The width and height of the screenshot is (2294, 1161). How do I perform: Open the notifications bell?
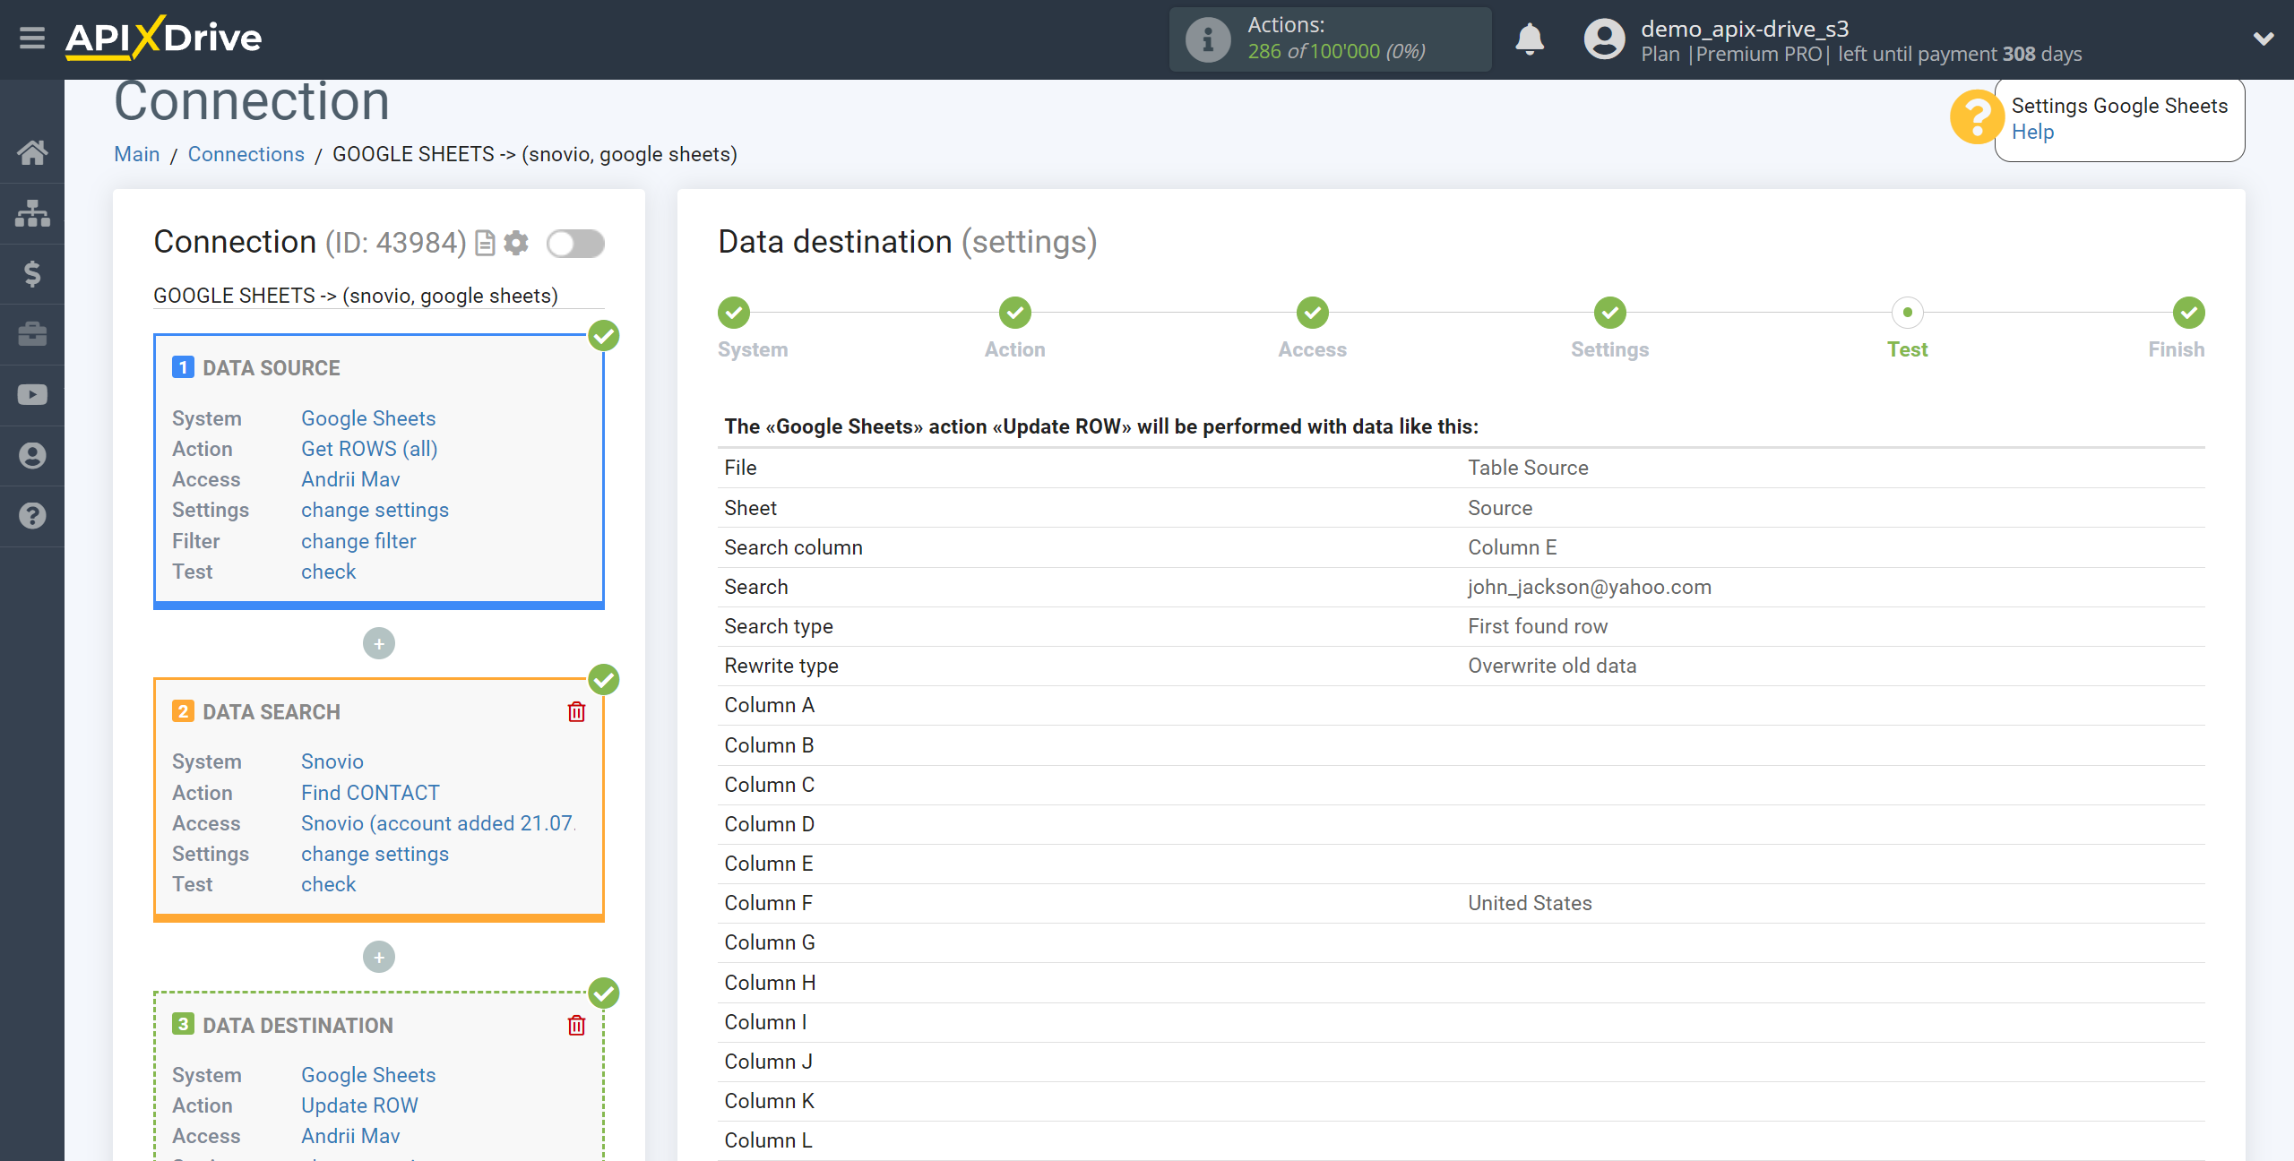[x=1530, y=39]
